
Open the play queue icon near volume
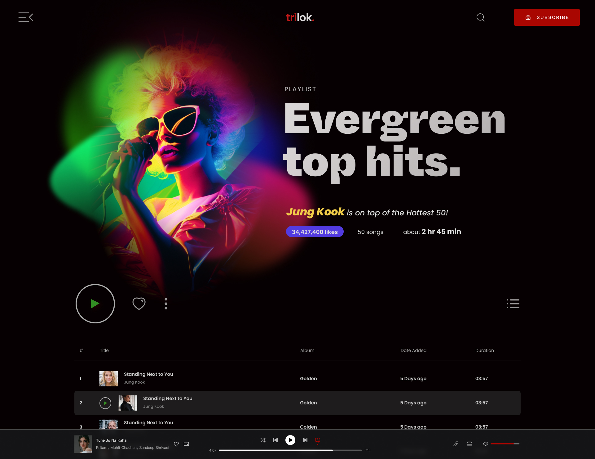[x=469, y=444]
